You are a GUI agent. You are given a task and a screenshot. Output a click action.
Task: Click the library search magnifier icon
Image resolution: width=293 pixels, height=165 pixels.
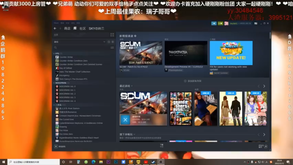[x=56, y=48]
